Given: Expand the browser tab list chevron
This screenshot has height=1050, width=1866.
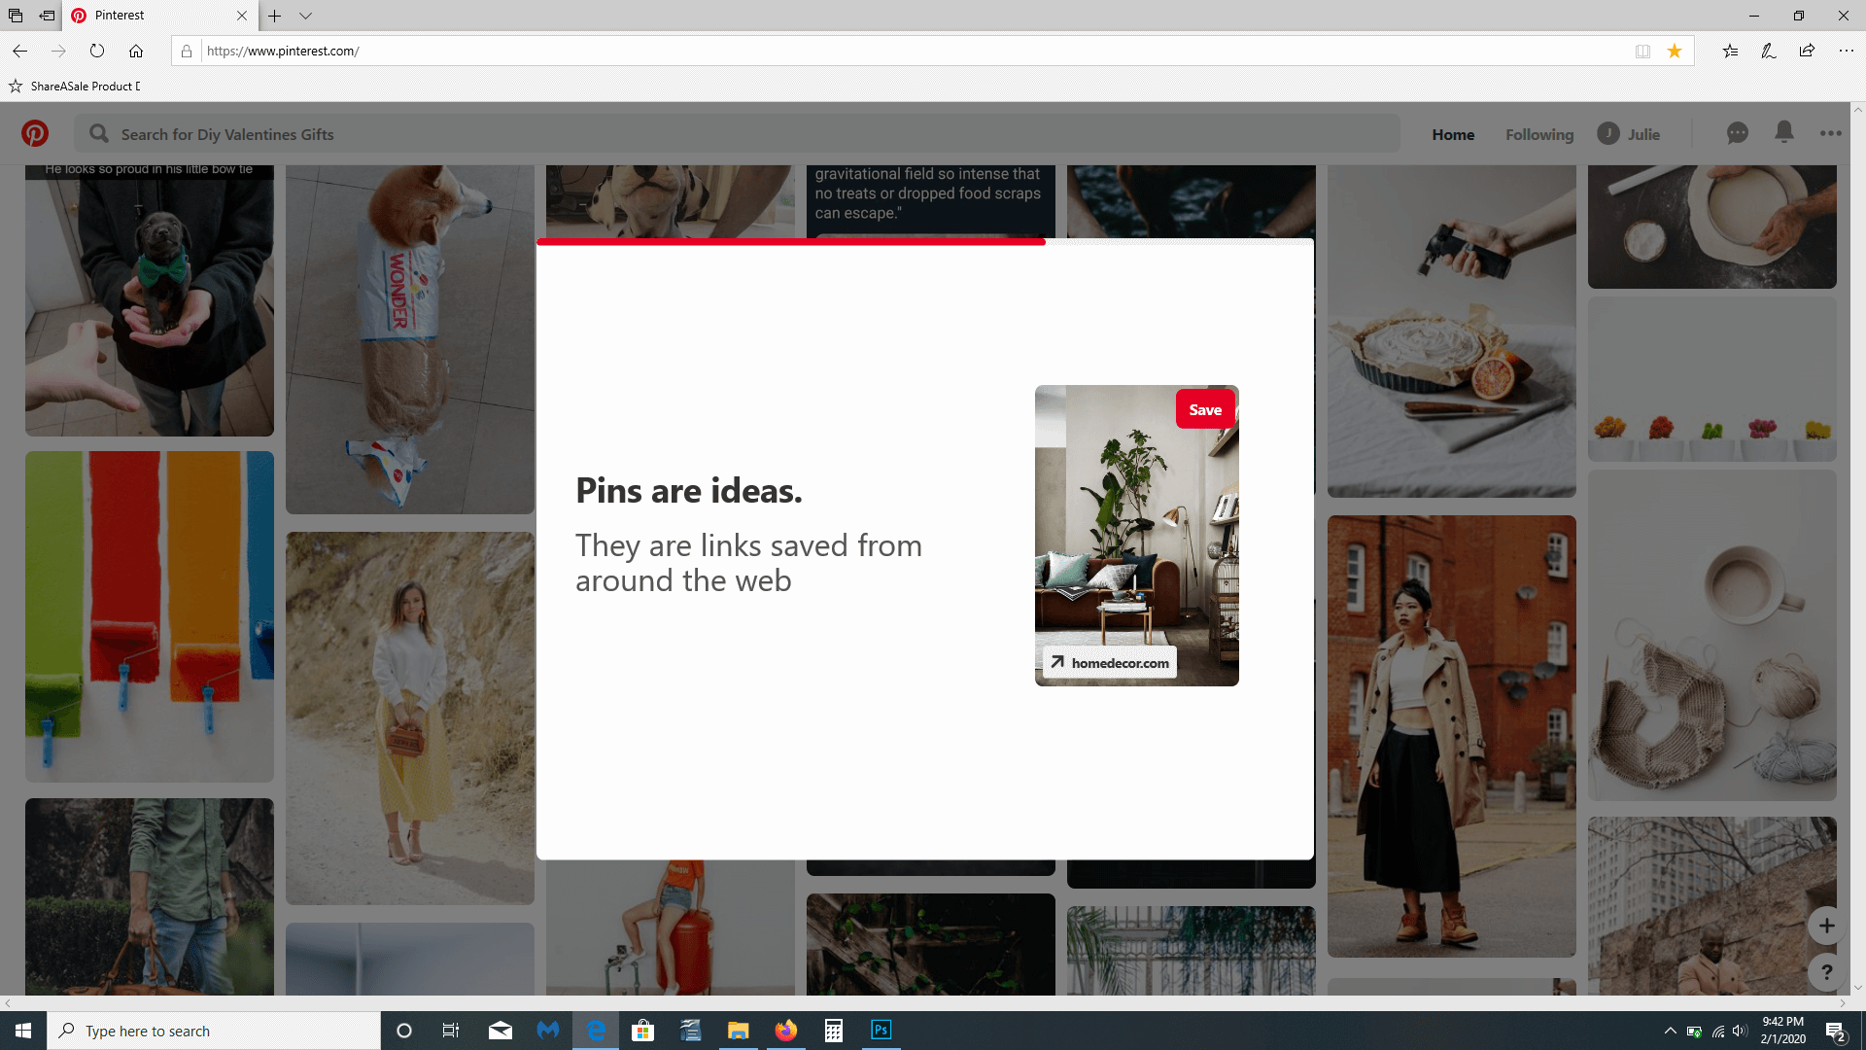Looking at the screenshot, I should pos(305,16).
